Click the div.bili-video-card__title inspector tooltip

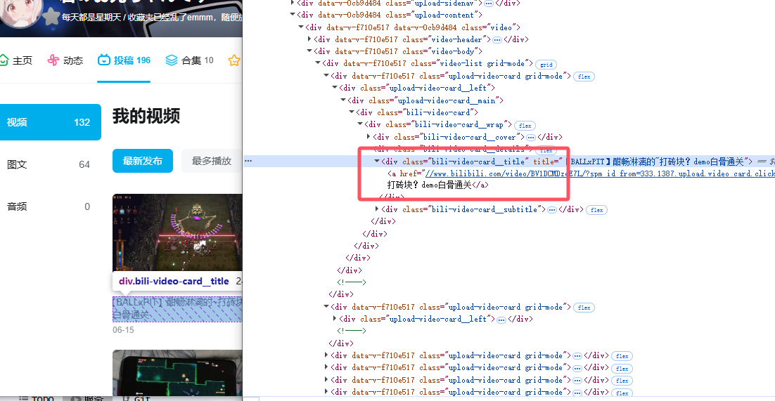tap(177, 281)
